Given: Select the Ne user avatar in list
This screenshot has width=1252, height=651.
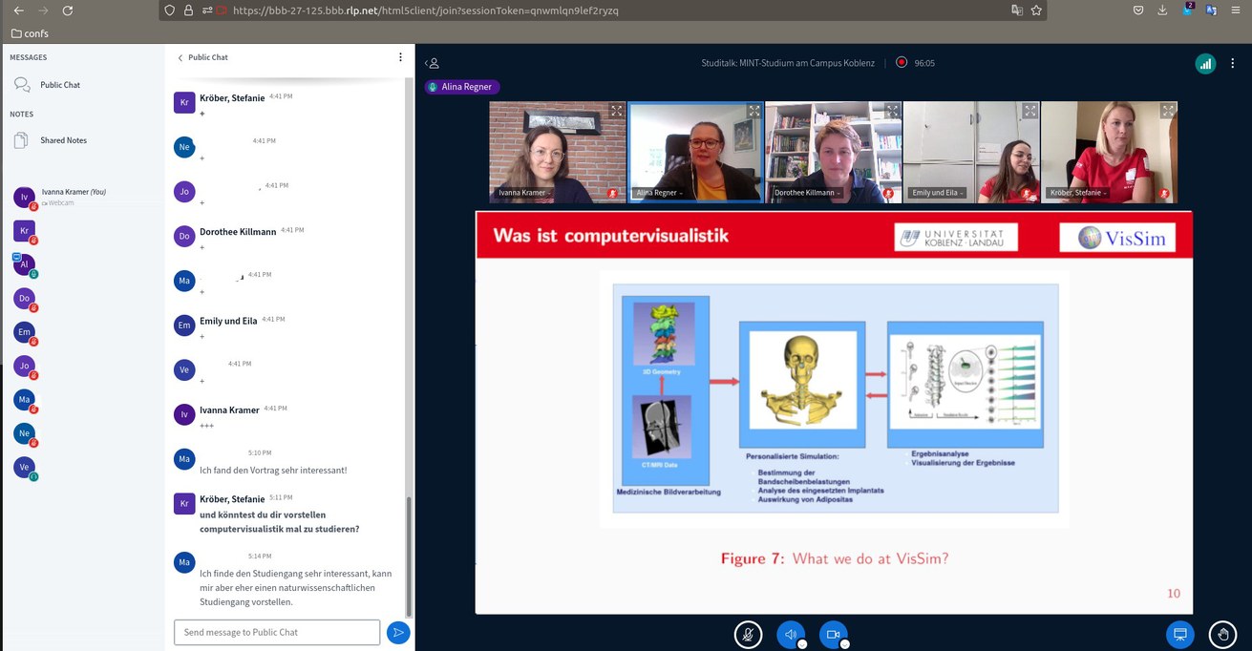Looking at the screenshot, I should click(x=25, y=433).
